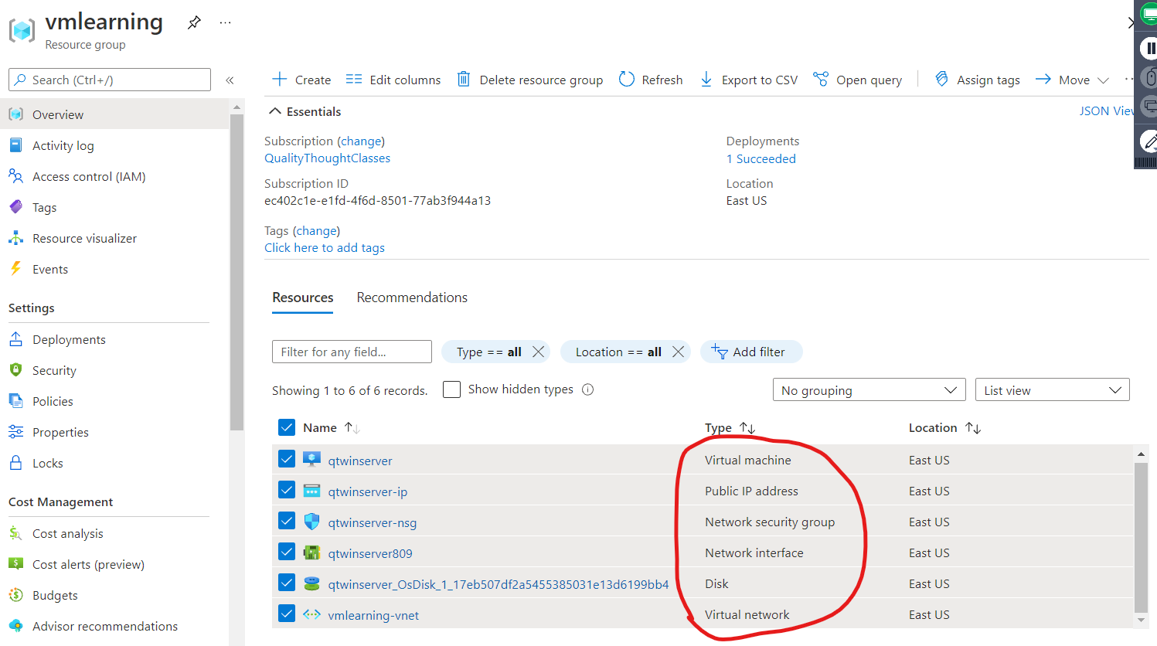The height and width of the screenshot is (646, 1157).
Task: Toggle the select-all checkbox in header
Action: point(286,427)
